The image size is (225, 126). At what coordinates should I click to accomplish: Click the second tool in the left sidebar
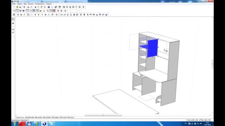click(13, 23)
